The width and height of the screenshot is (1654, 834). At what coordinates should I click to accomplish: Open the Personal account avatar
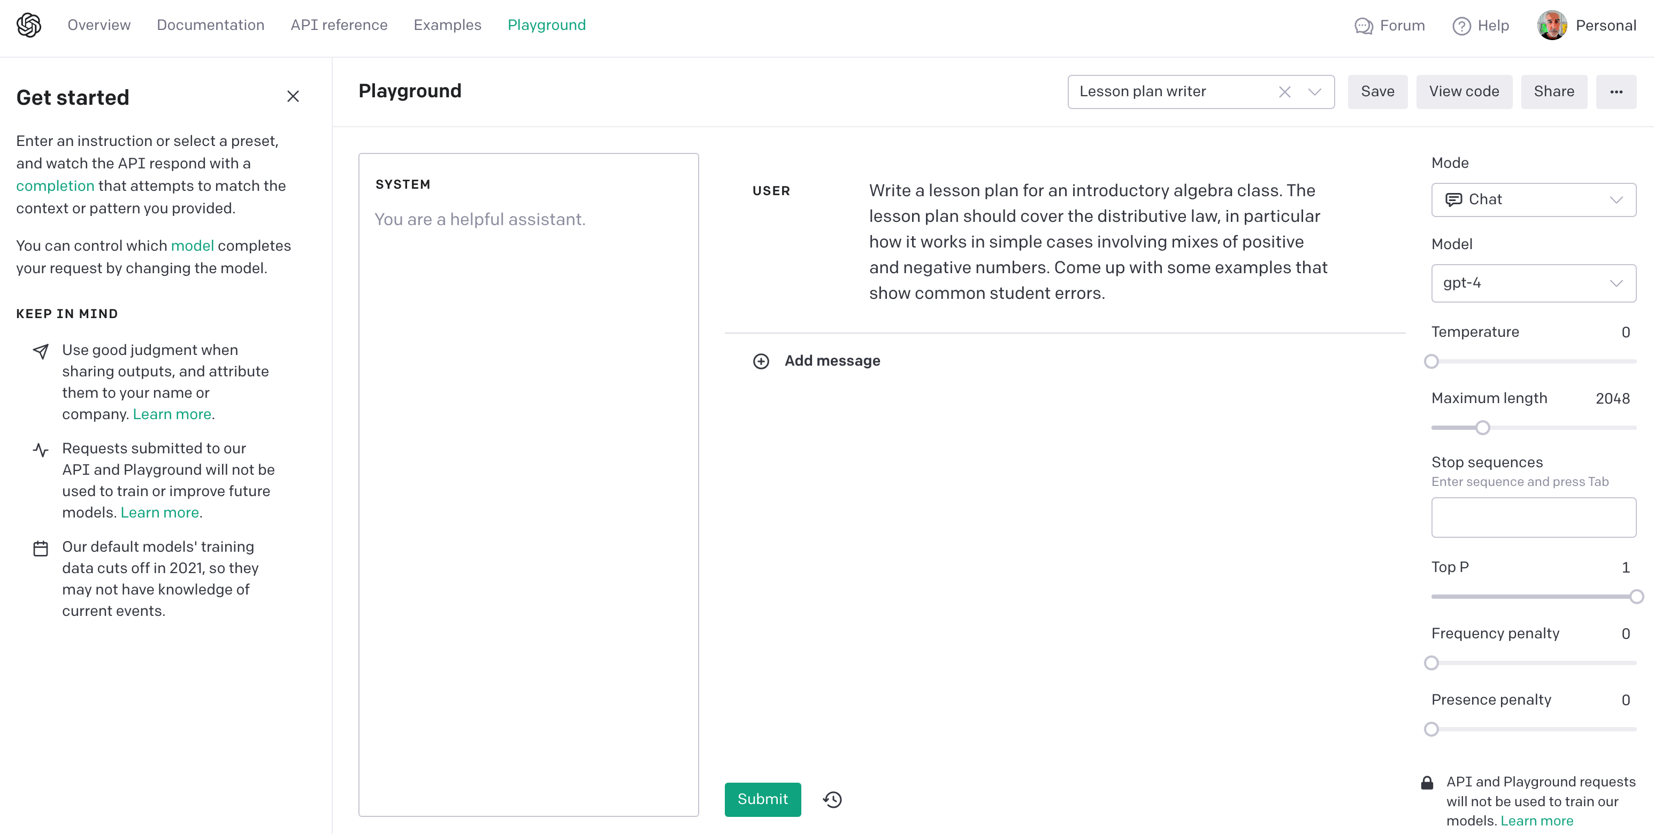pos(1552,26)
